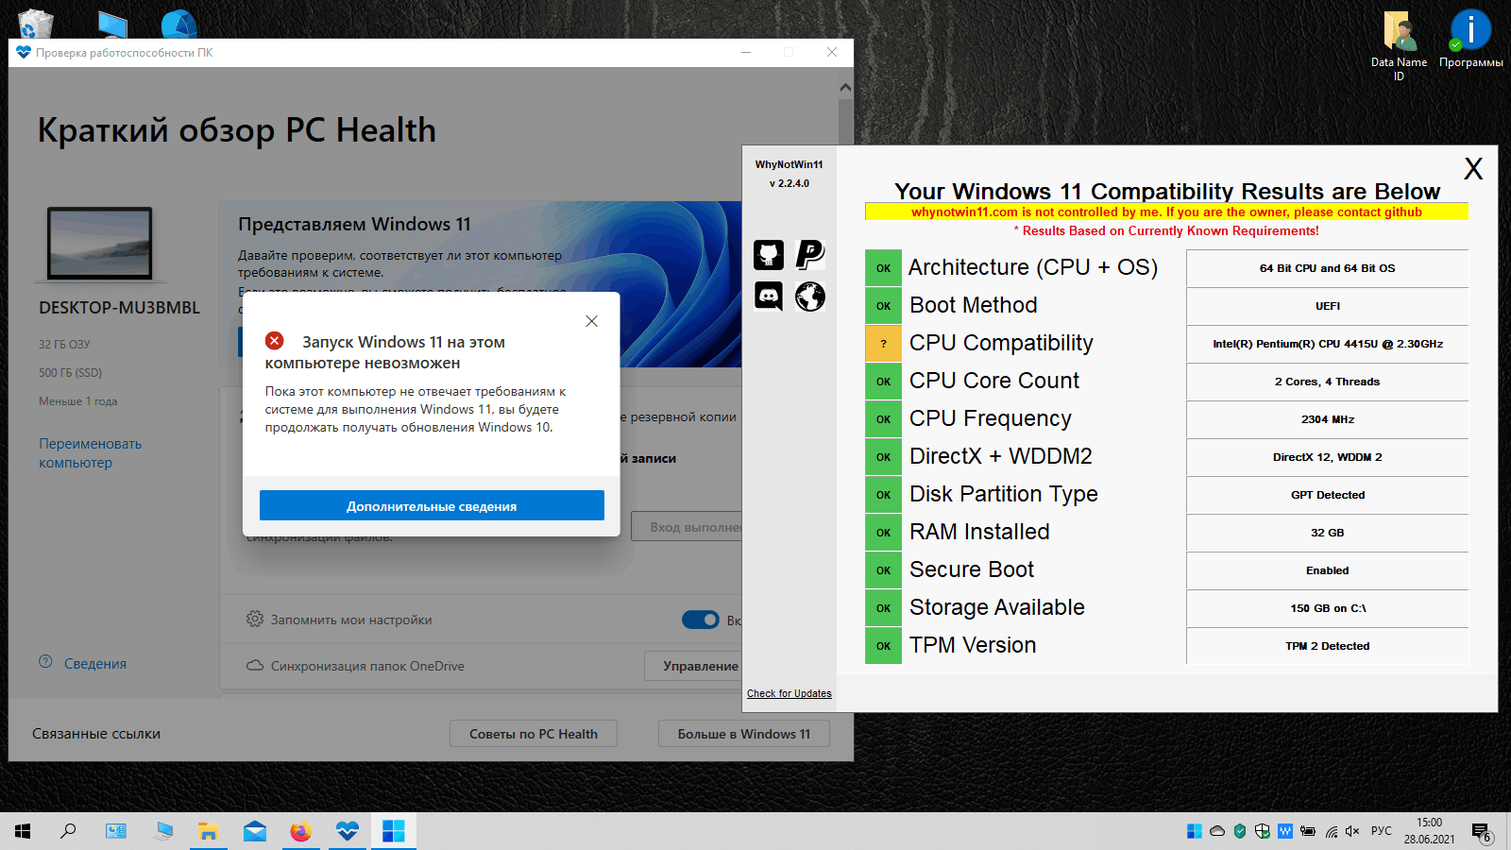1511x850 pixels.
Task: Open the Discord icon in WhyNotWin11
Action: pyautogui.click(x=769, y=297)
